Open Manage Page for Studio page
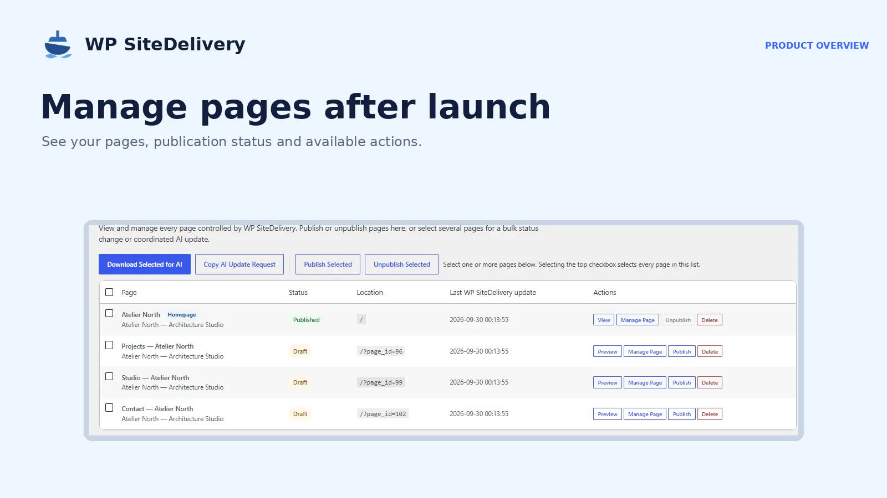 tap(645, 382)
